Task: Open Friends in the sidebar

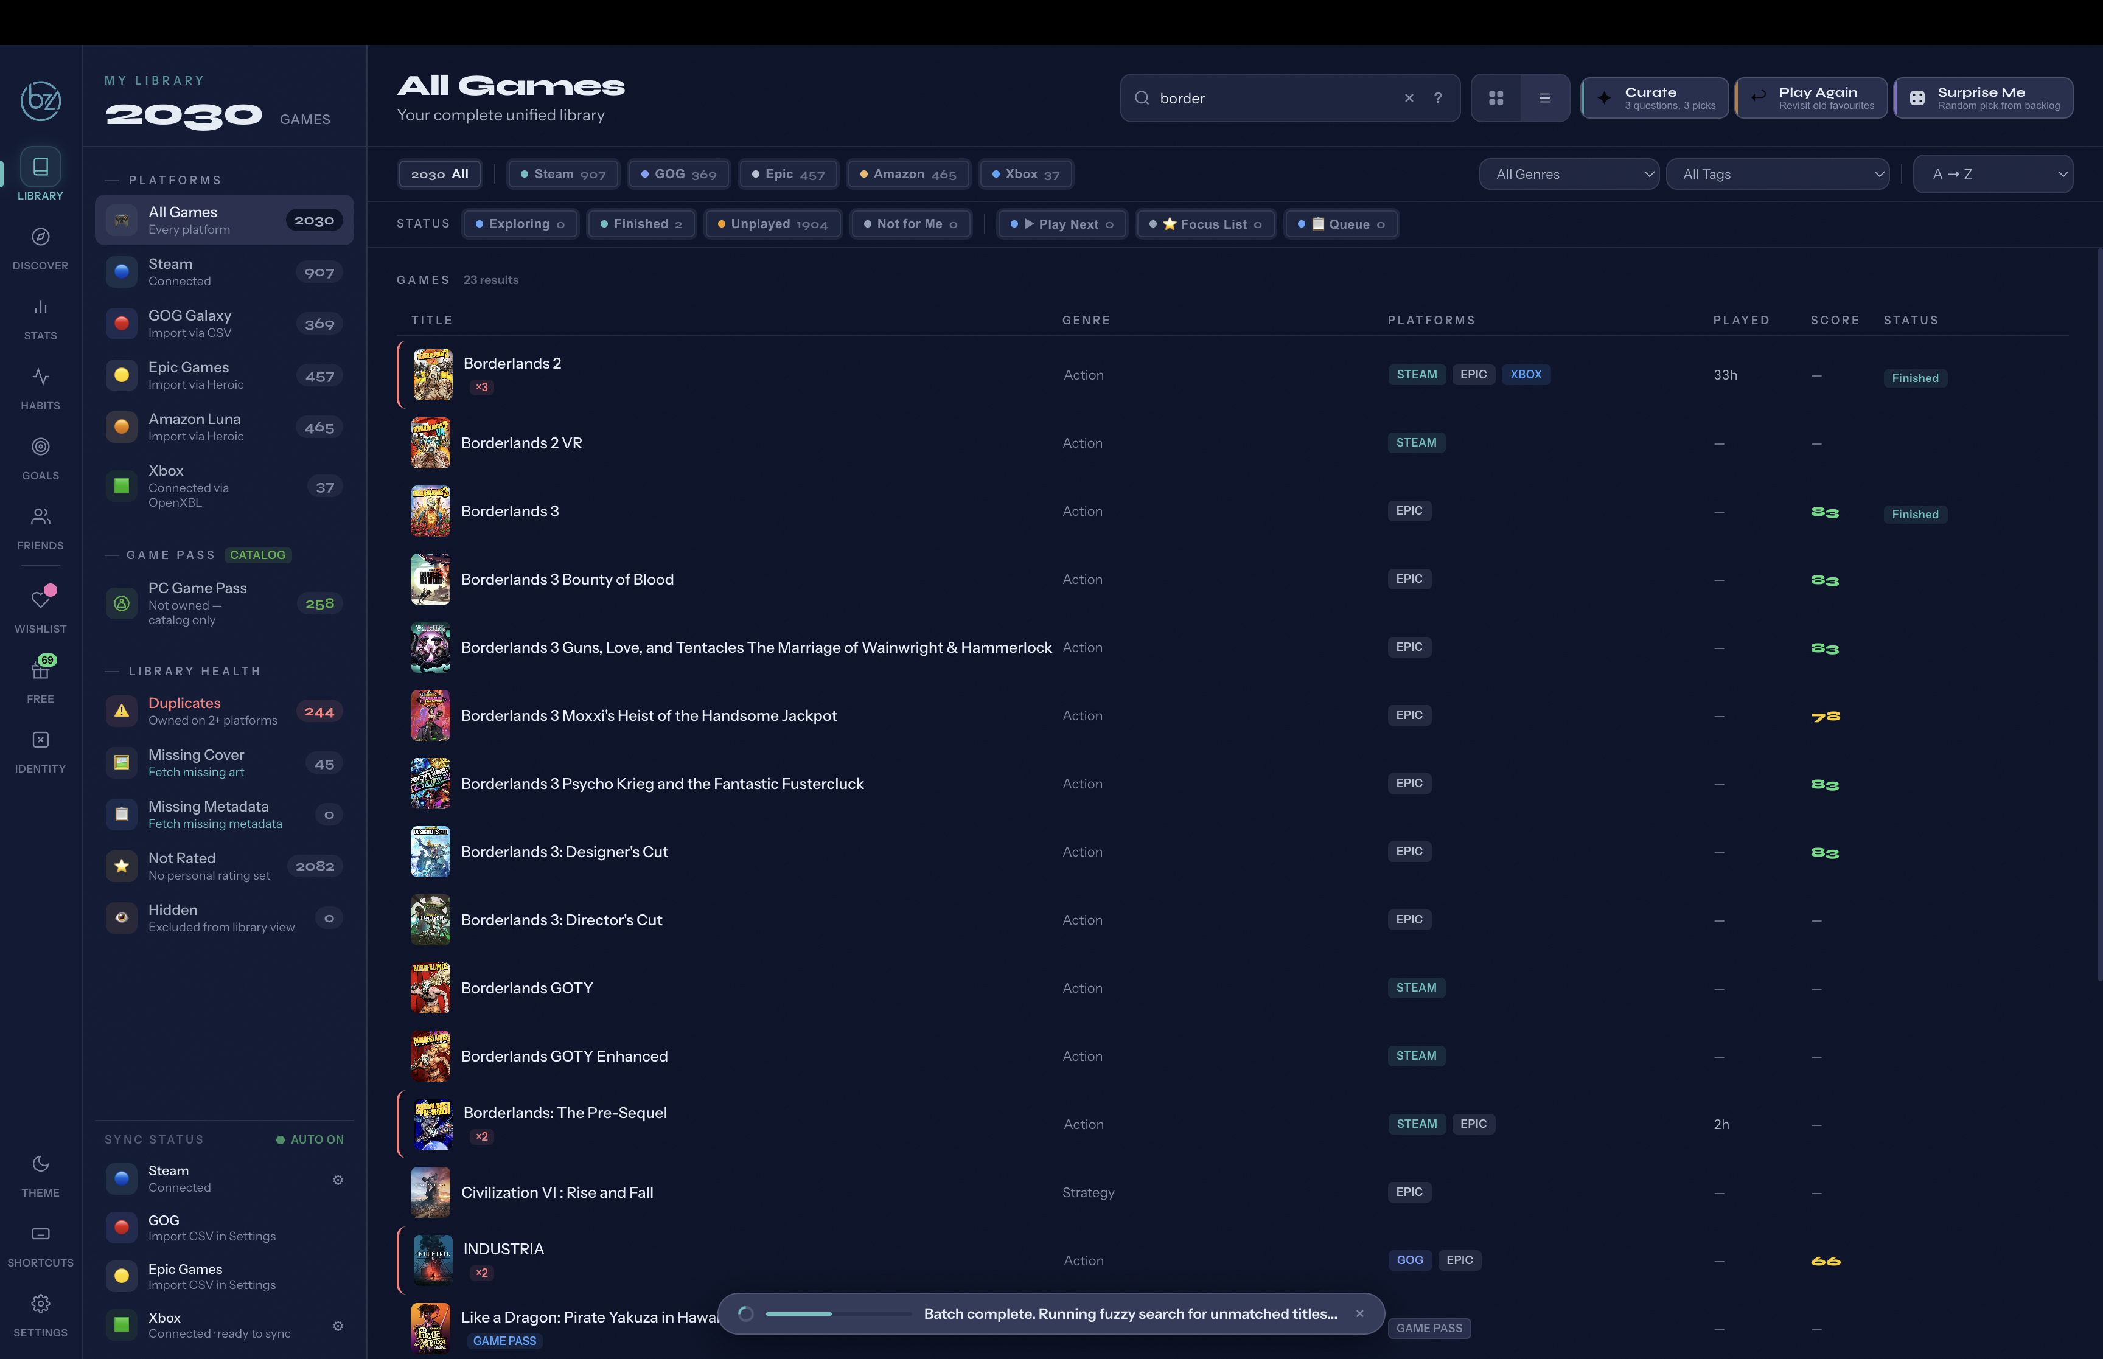Action: (41, 516)
